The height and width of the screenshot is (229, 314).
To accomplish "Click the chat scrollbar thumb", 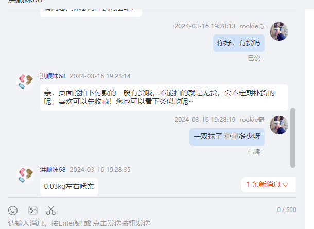I will tap(293, 138).
